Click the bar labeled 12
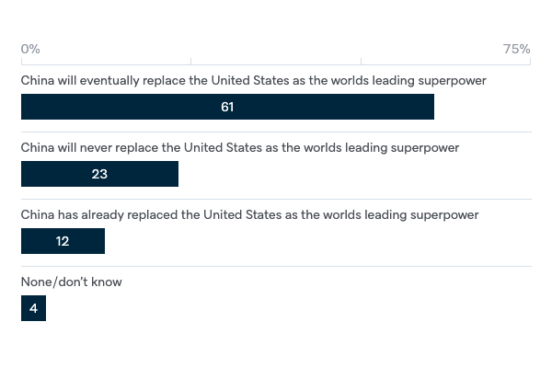 point(63,241)
